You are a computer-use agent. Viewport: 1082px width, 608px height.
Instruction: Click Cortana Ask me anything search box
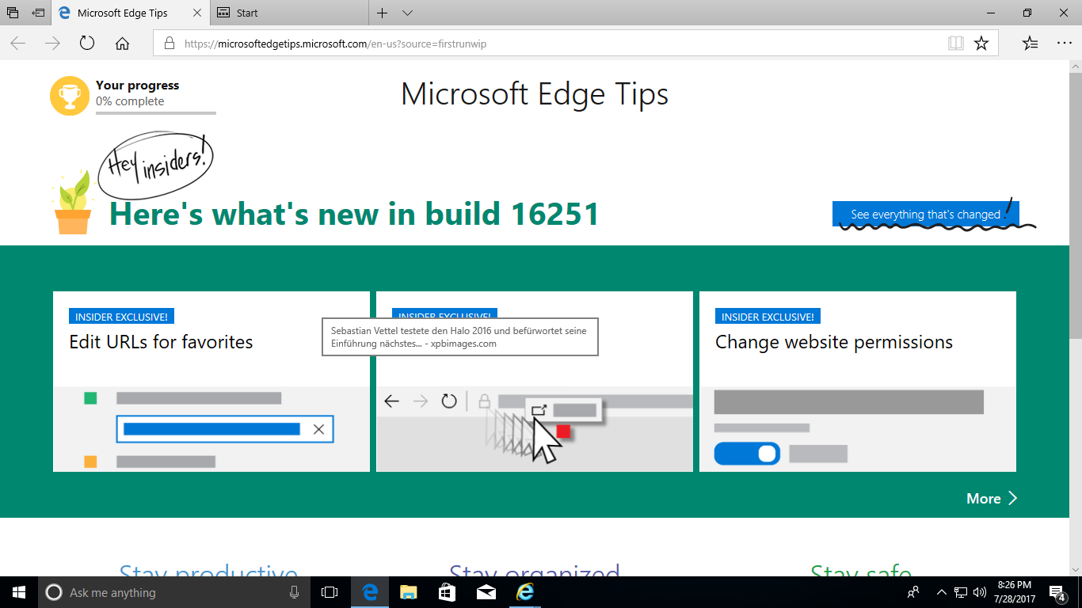(174, 592)
